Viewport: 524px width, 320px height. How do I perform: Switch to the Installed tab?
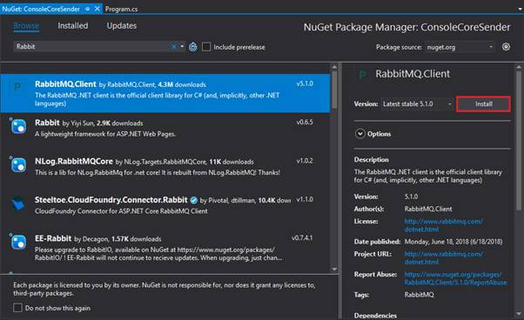coord(73,26)
